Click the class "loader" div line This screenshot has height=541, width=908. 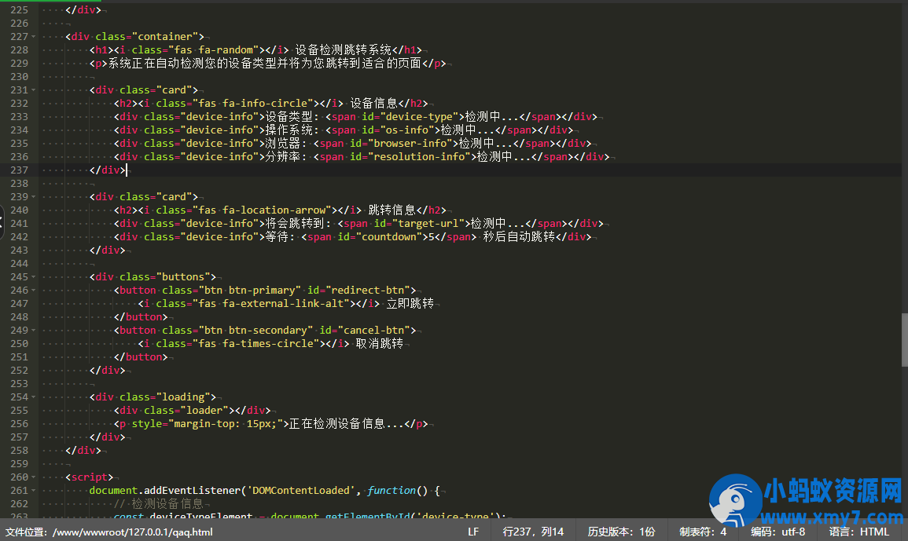[193, 411]
